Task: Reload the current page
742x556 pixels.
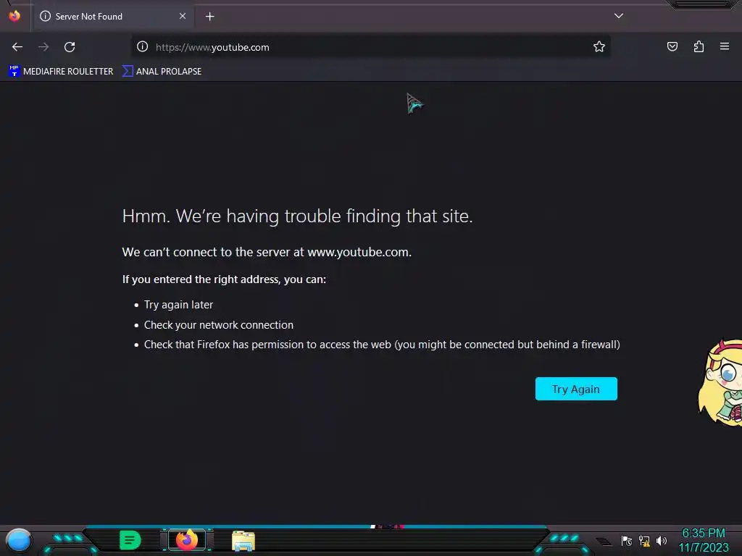Action: 70,47
